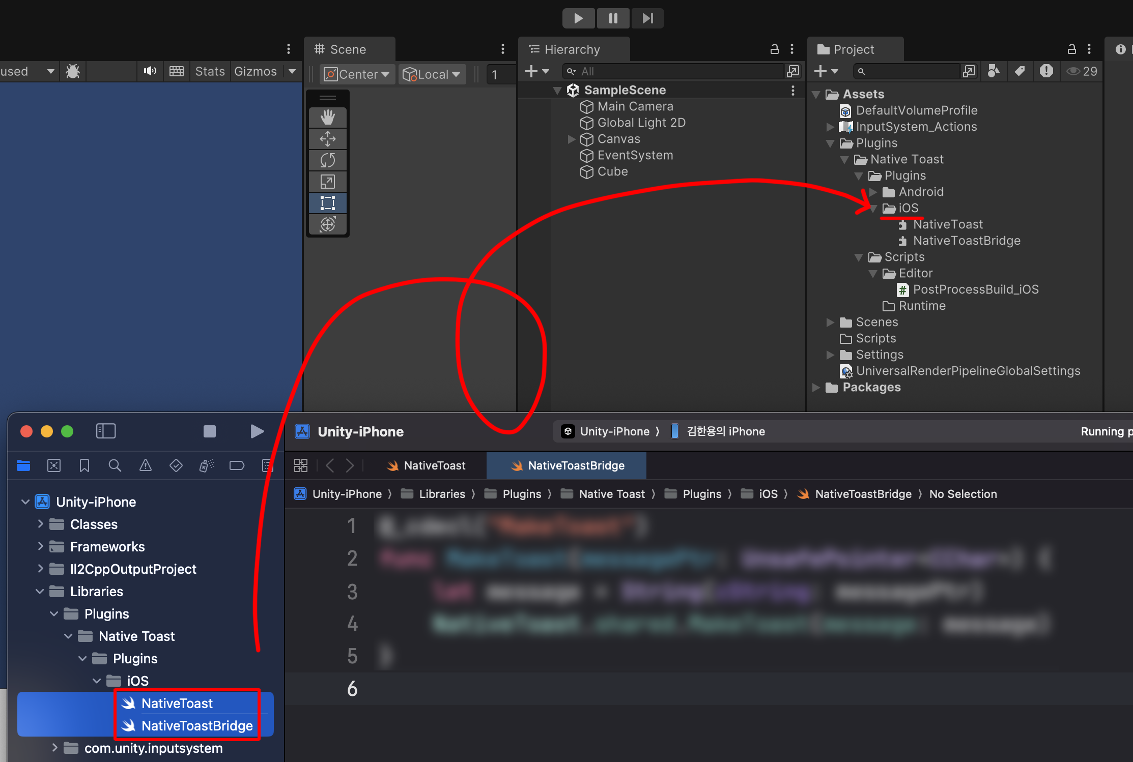Toggle keyboard shortcuts icon in Game view
Screen dimensions: 1133x762
tap(177, 71)
